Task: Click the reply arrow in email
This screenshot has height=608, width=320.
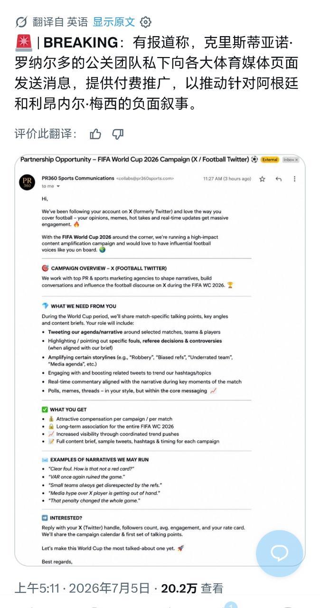Action: pos(279,179)
